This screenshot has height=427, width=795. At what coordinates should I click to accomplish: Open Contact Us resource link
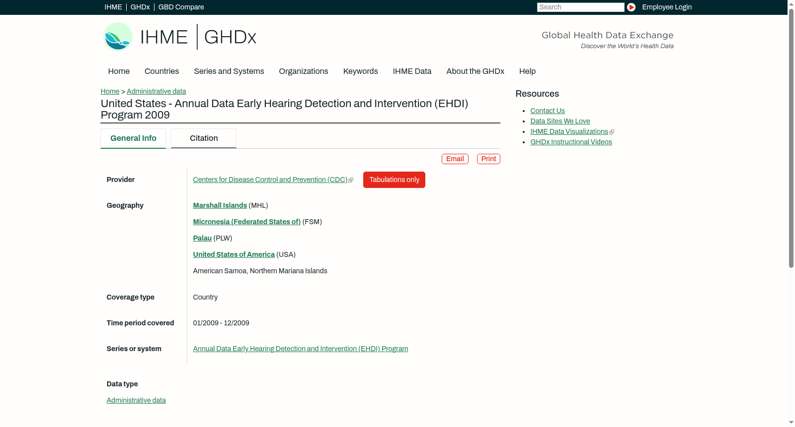coord(548,111)
